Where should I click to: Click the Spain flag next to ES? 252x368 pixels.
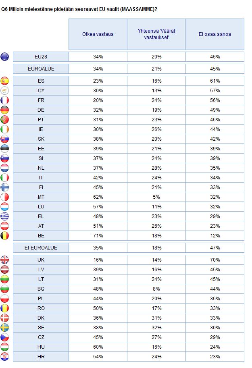pos(5,81)
